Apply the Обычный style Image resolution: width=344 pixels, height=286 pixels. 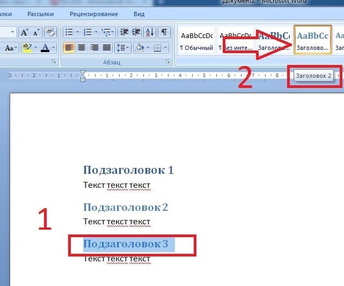pyautogui.click(x=196, y=41)
